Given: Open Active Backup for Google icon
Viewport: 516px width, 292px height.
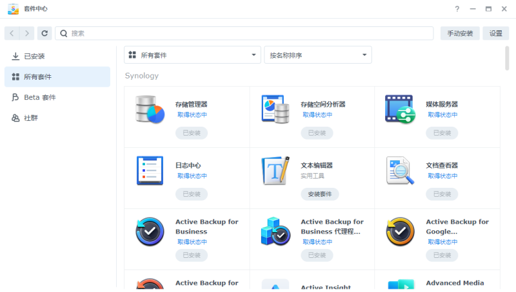Looking at the screenshot, I should coord(400,232).
